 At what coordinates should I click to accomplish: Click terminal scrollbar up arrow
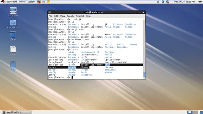pos(144,19)
